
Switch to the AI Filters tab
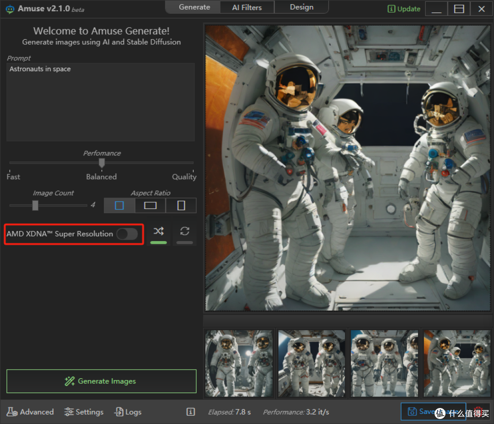[x=247, y=7]
